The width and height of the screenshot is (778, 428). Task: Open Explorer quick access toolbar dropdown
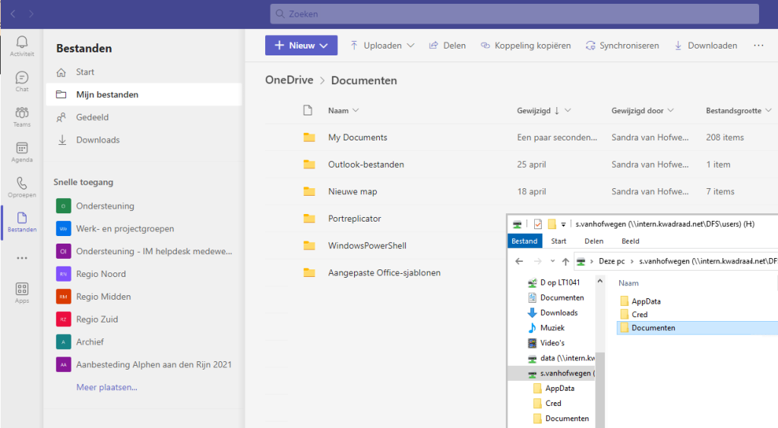[x=563, y=225]
